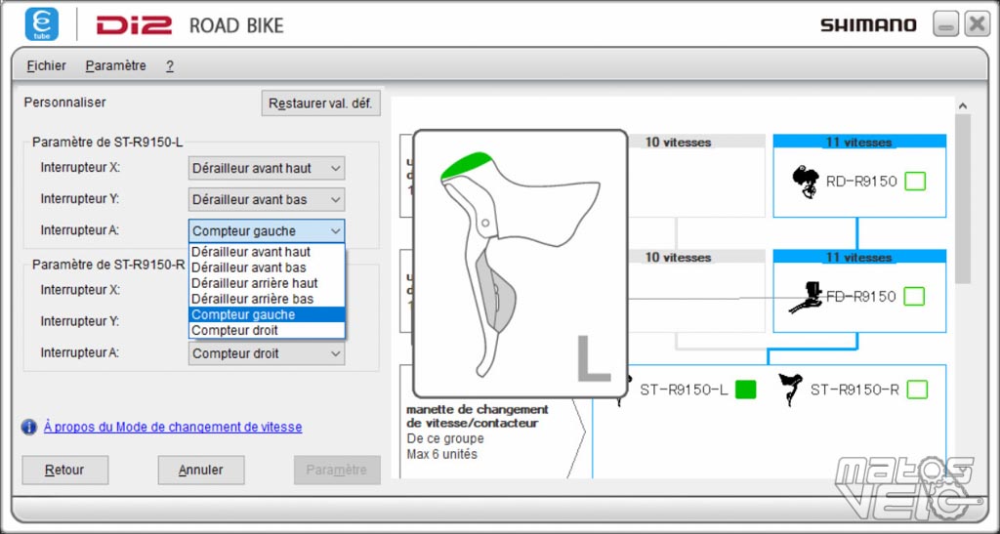Viewport: 1000px width, 534px height.
Task: Open the left Interrupteur Y dropdown
Action: tap(267, 199)
